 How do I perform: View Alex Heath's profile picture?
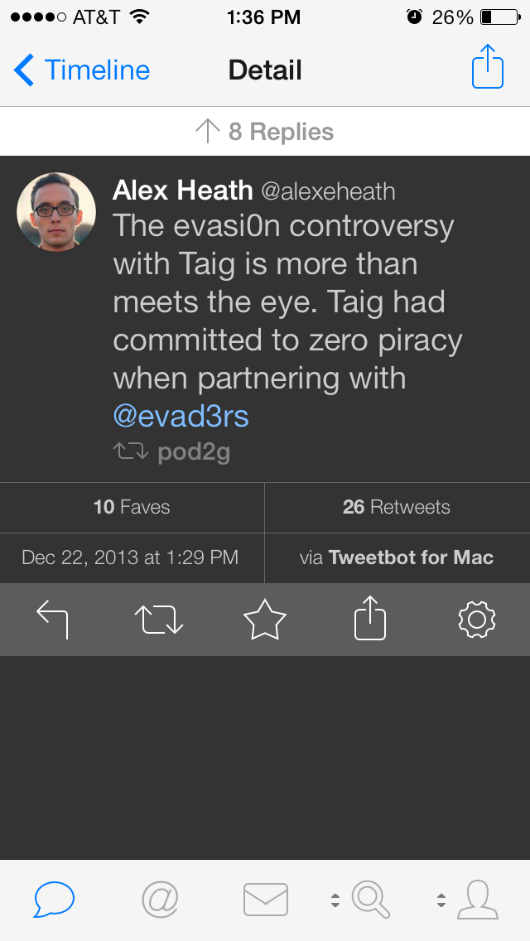coord(55,211)
